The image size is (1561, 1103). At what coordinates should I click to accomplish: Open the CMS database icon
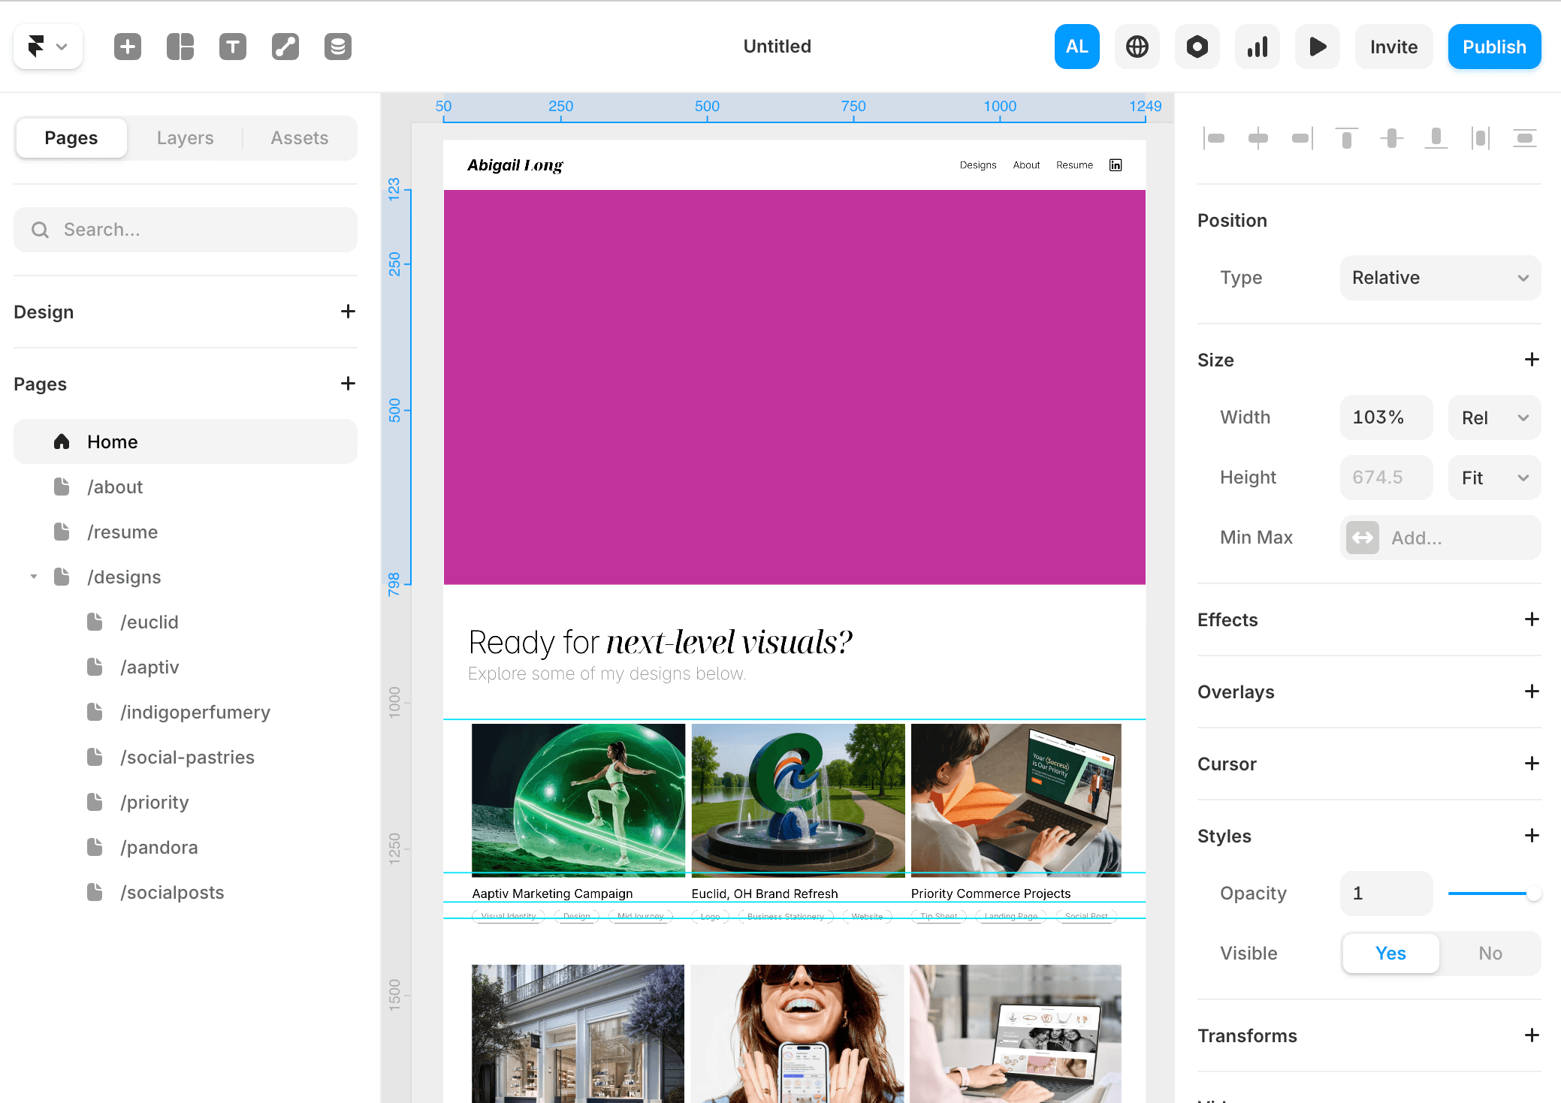point(338,47)
